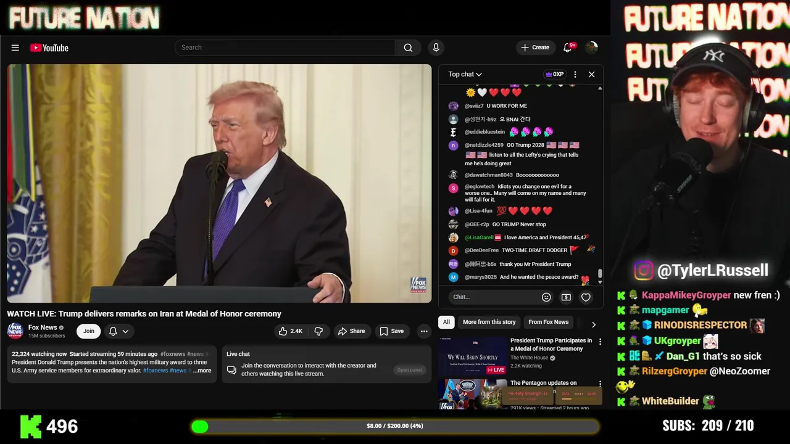Open @DeeDeeFree chat avatar
Image resolution: width=790 pixels, height=444 pixels.
click(454, 250)
